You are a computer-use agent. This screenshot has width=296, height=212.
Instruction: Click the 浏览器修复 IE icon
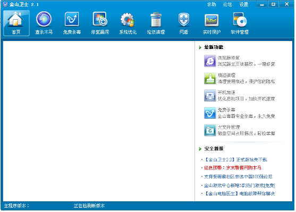pyautogui.click(x=210, y=61)
